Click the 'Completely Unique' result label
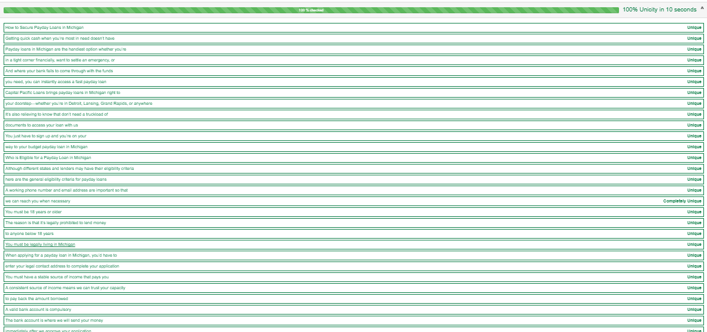This screenshot has width=707, height=332. 682,201
